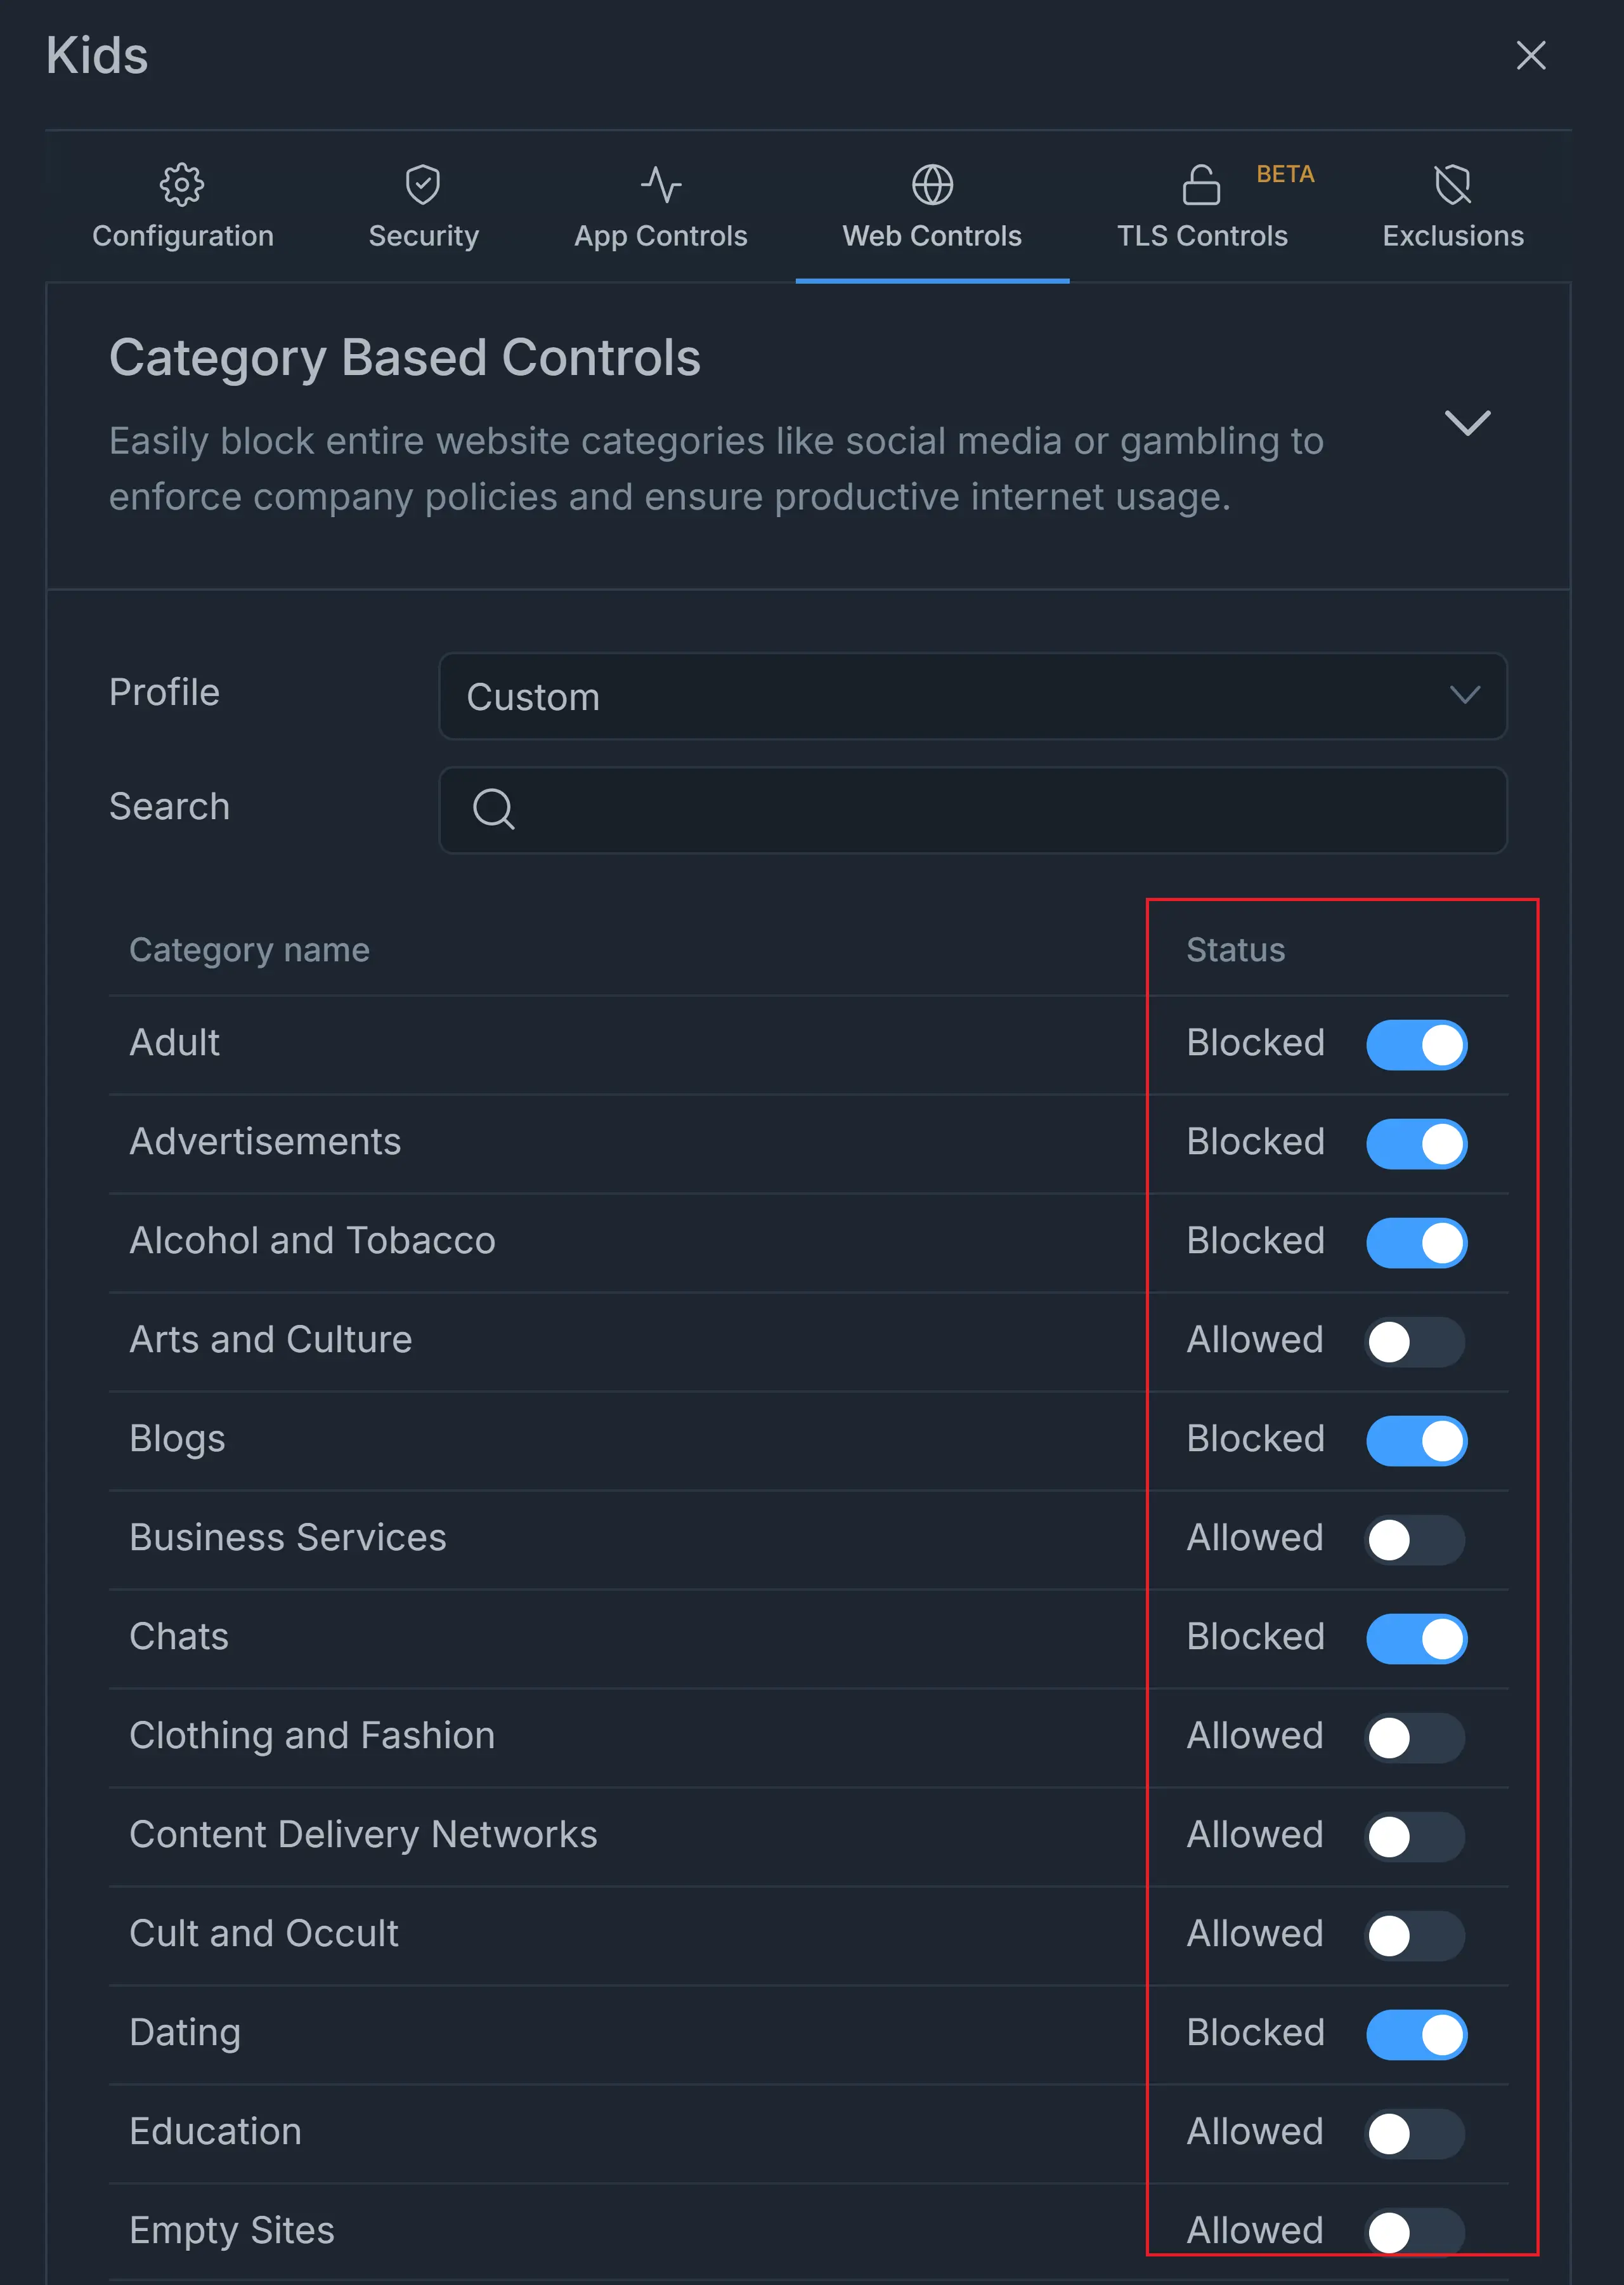Click the Profile dropdown chevron arrow
Viewport: 1624px width, 2285px height.
1465,695
